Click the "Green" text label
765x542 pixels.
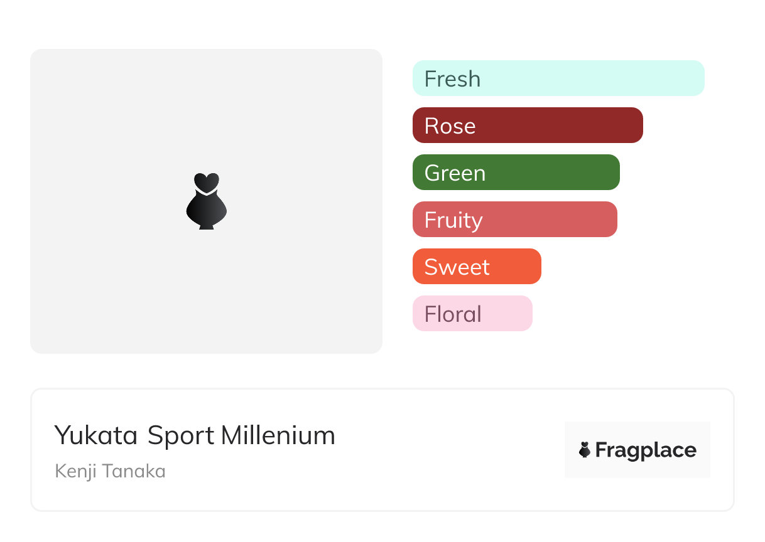point(455,173)
